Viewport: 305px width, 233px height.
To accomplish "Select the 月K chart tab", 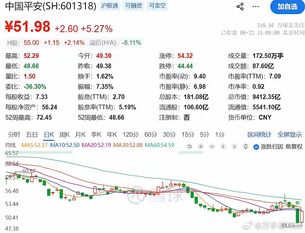I will pyautogui.click(x=80, y=134).
